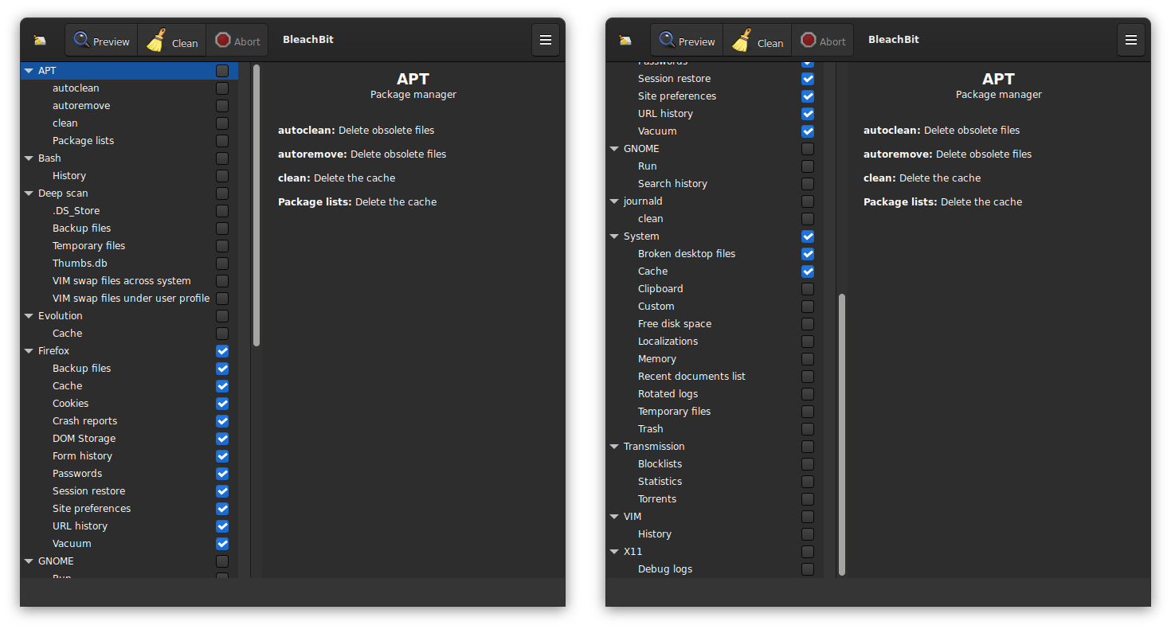
Task: Open hamburger menu in right BleachBit window
Action: (x=1131, y=40)
